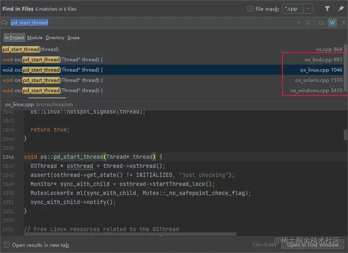The image size is (348, 253).
Task: Click '6 matches in 6 files' text
Action: click(x=56, y=9)
